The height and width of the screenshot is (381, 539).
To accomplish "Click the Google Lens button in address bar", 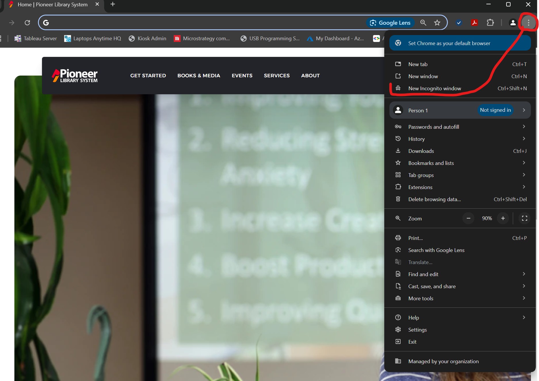I will [390, 23].
